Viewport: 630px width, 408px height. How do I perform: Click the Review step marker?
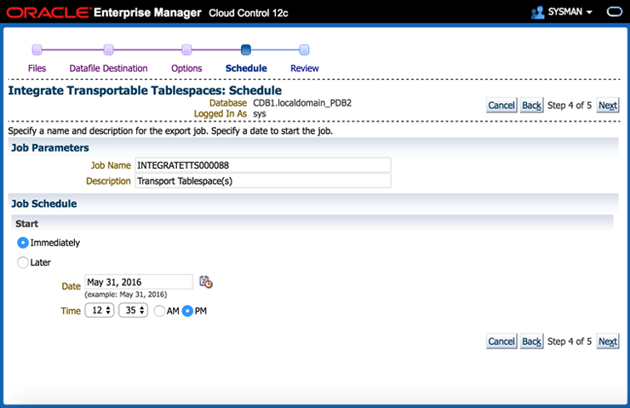(304, 50)
